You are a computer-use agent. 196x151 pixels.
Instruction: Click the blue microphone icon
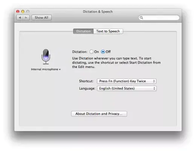[x=46, y=57]
